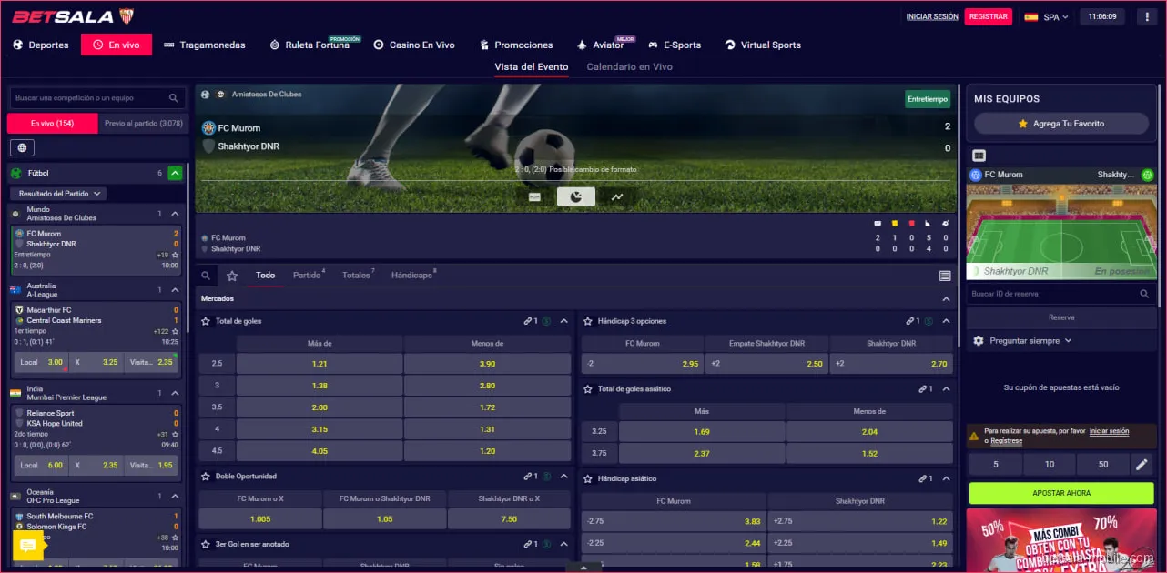
Task: Open the Resultado del Partido dropdown
Action: [x=58, y=194]
